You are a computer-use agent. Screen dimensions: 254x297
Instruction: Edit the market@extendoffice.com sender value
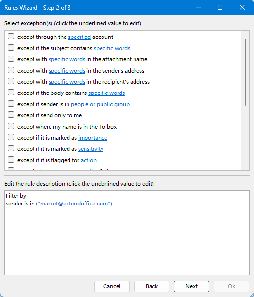(74, 204)
